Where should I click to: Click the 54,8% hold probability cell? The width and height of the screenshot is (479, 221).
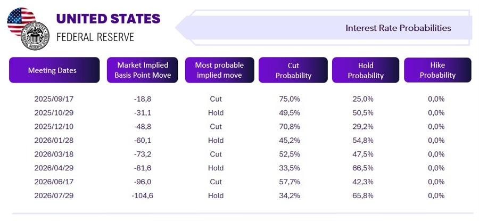click(363, 140)
